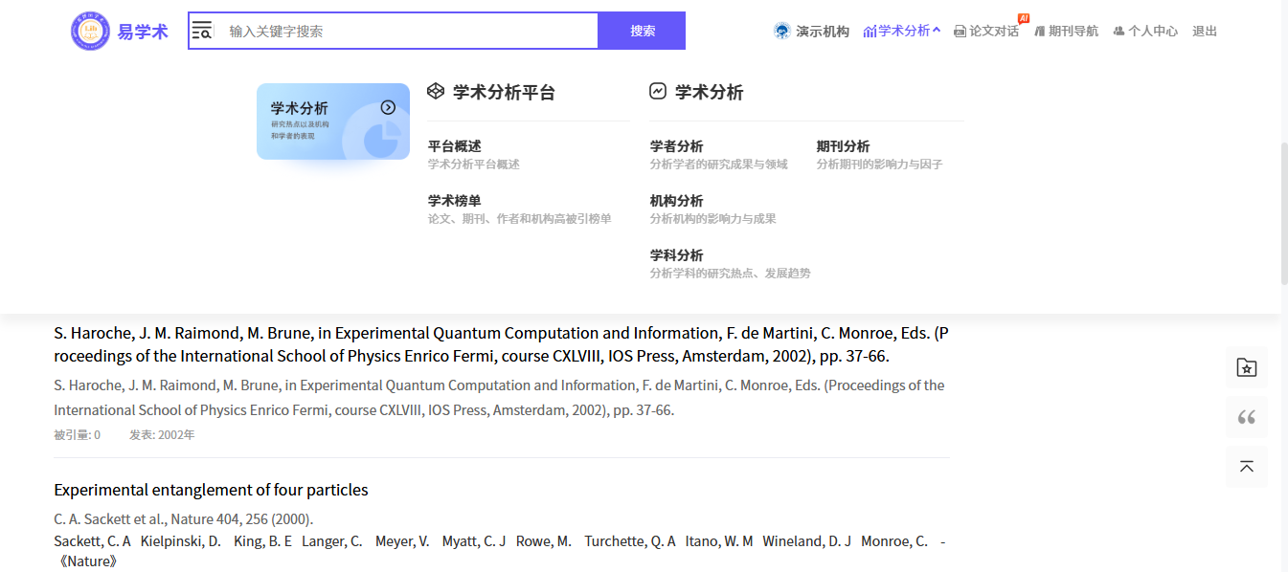Collapse the 学术分析 dropdown menu
The image size is (1288, 572).
coord(902,31)
